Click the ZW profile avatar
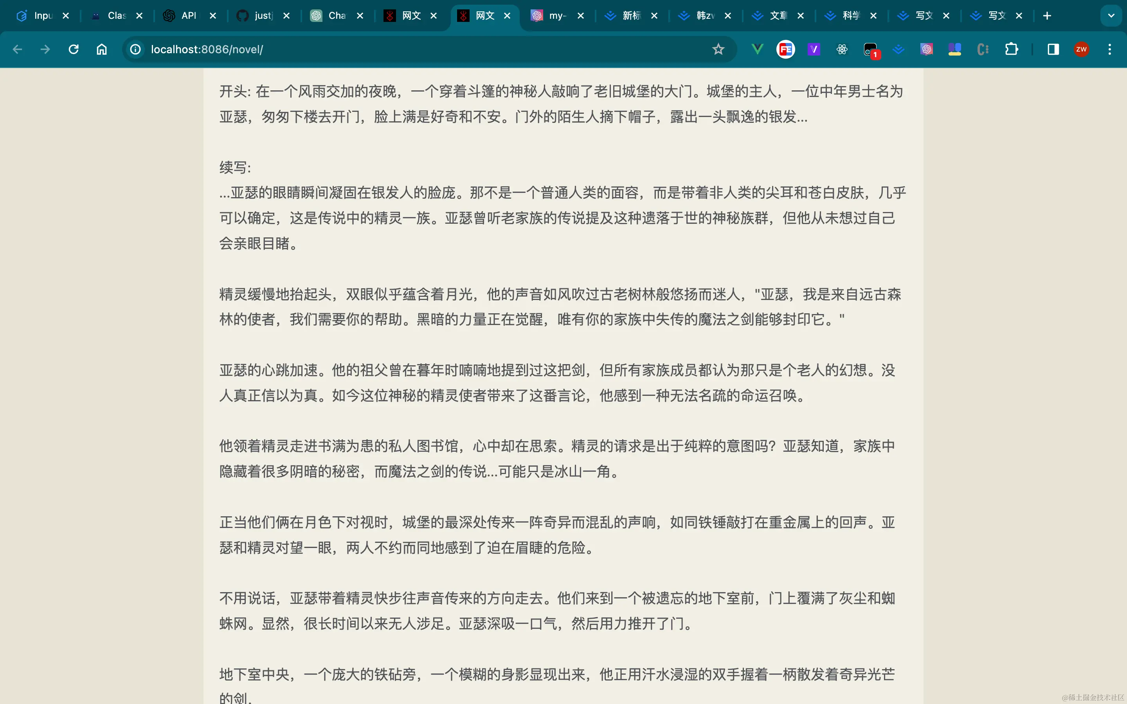 pyautogui.click(x=1081, y=49)
